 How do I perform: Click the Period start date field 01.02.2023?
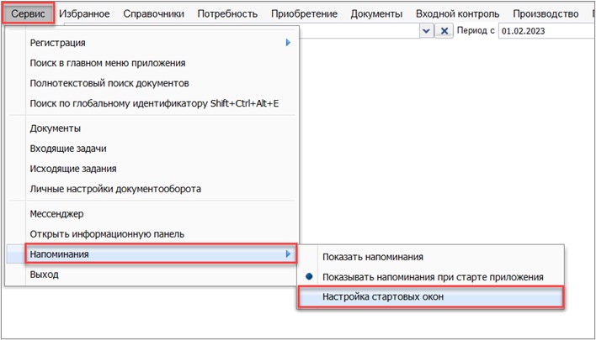[544, 30]
